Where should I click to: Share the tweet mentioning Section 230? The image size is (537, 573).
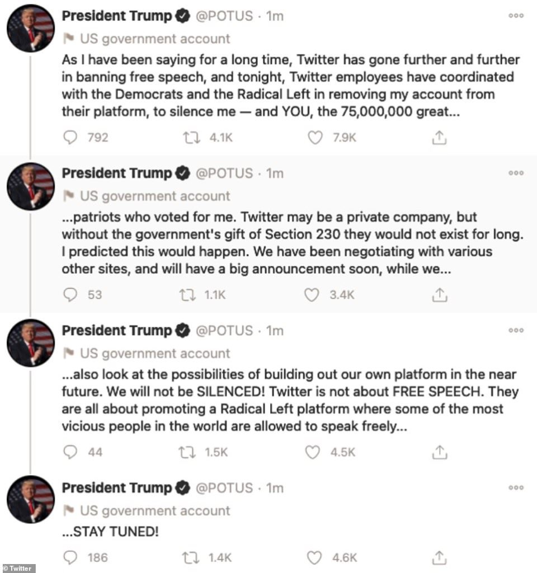[440, 295]
